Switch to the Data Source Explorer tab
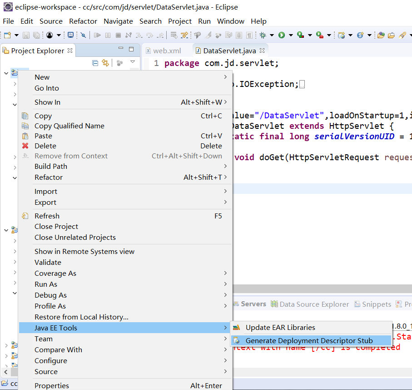Screen dimensions: 412x390 point(310,304)
